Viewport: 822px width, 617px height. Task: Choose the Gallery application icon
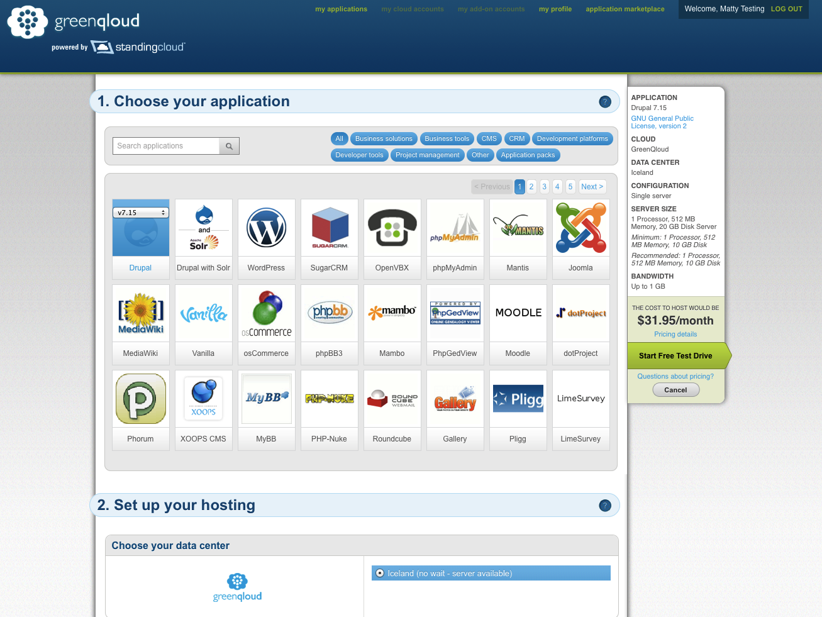coord(455,399)
